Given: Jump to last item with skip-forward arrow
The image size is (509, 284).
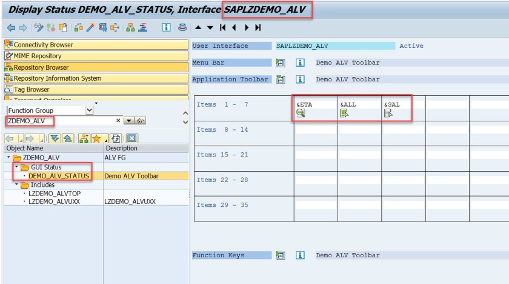Looking at the screenshot, I should click(x=258, y=28).
